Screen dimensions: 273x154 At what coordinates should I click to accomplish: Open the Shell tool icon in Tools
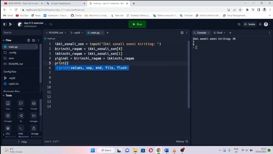tap(21, 128)
